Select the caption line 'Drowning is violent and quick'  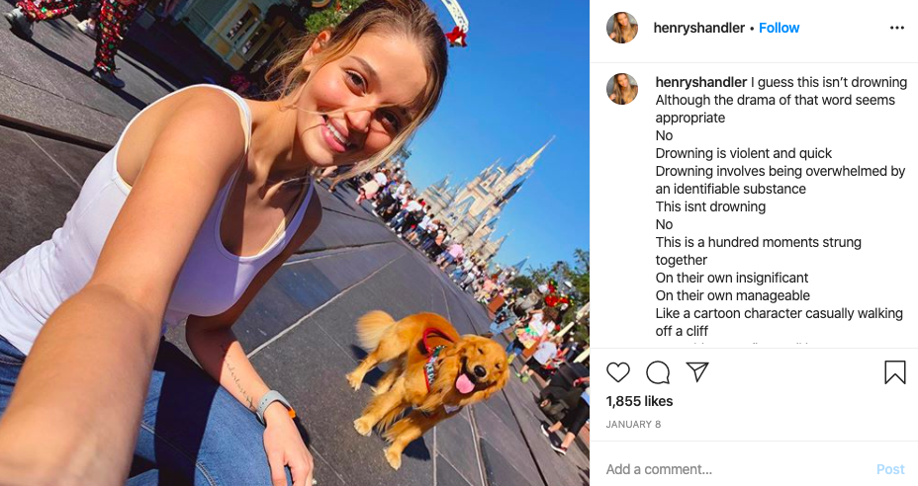(x=744, y=153)
